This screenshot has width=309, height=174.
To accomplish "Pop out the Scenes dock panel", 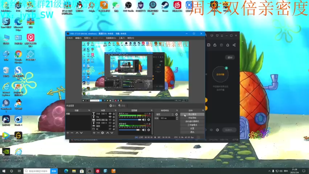I will point(89,111).
